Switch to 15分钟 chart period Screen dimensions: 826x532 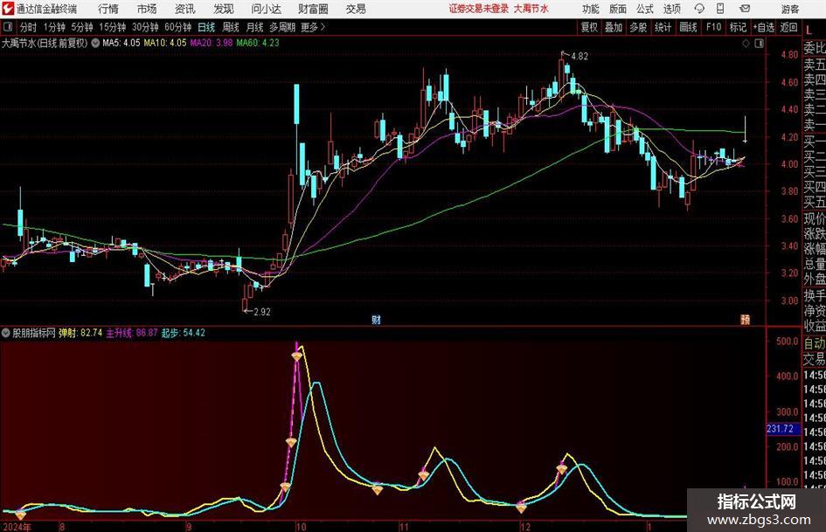pyautogui.click(x=113, y=27)
